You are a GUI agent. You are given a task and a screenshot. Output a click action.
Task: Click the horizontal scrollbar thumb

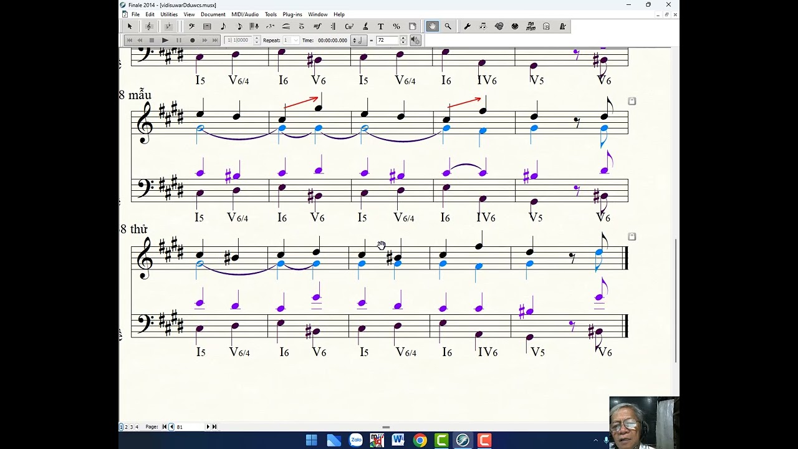tap(386, 427)
